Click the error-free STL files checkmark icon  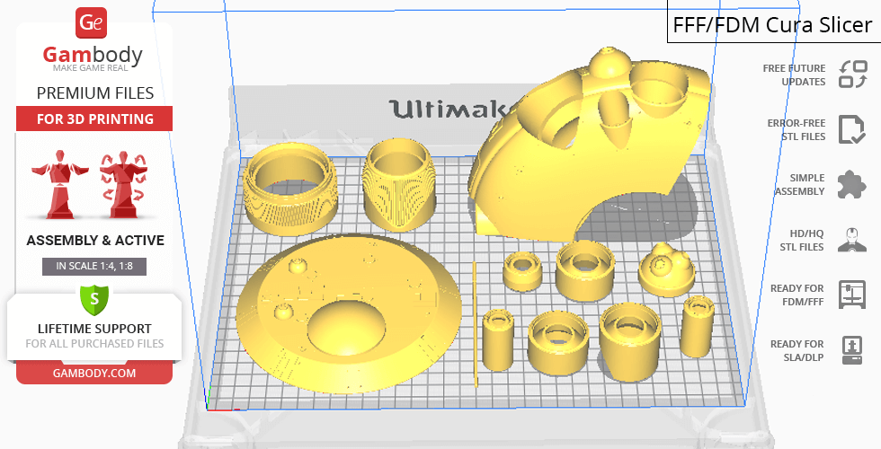tap(851, 129)
